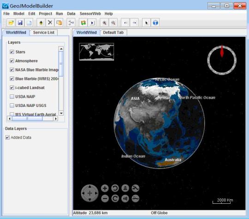
Task: Click the undo arrow toolbar icon
Action: [x=125, y=23]
